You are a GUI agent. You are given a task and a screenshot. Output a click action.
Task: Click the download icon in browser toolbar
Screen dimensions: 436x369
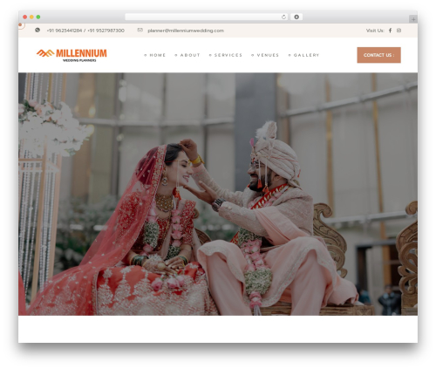pyautogui.click(x=296, y=17)
